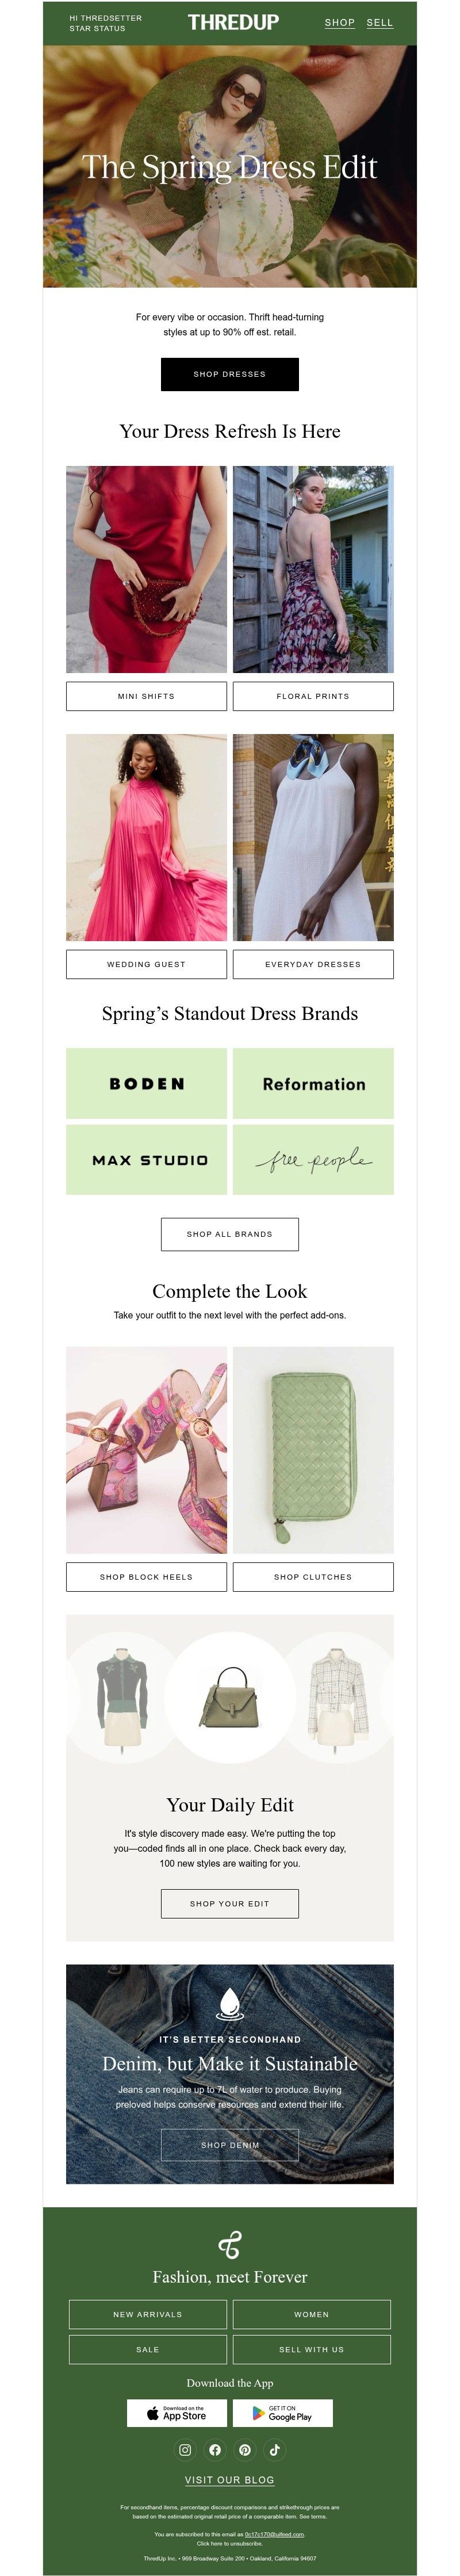Select the Sell With Us footer button
This screenshot has height=2576, width=460.
[312, 2349]
